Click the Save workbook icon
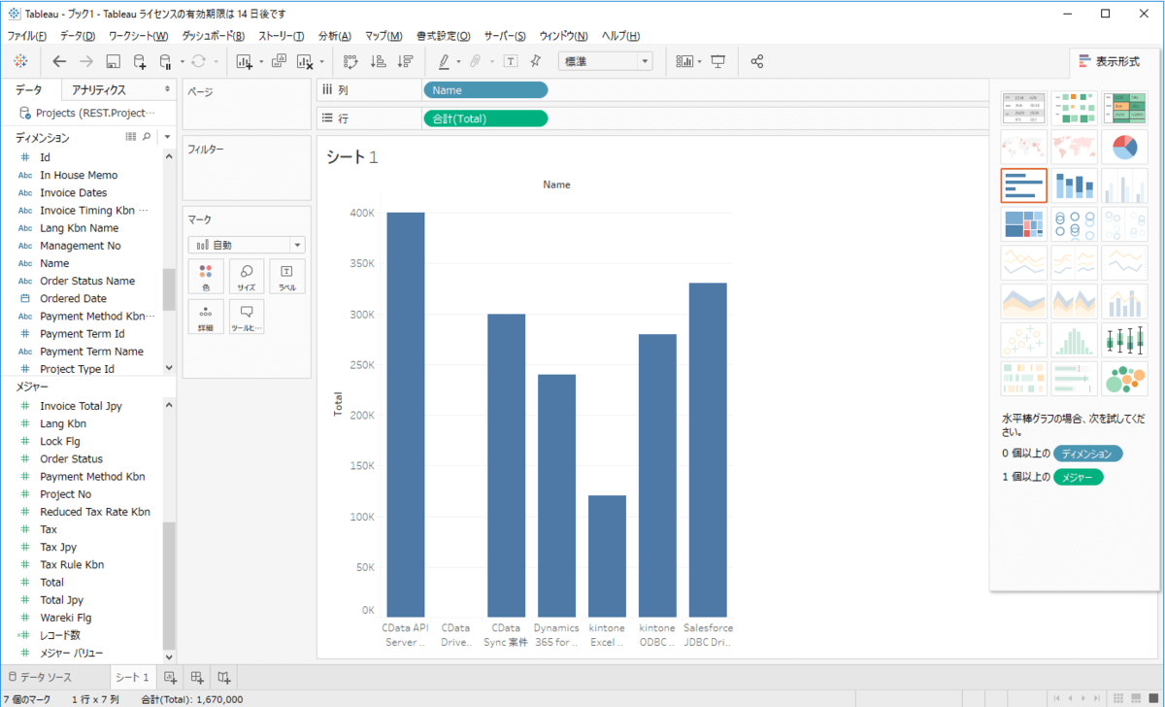This screenshot has width=1165, height=707. click(113, 61)
